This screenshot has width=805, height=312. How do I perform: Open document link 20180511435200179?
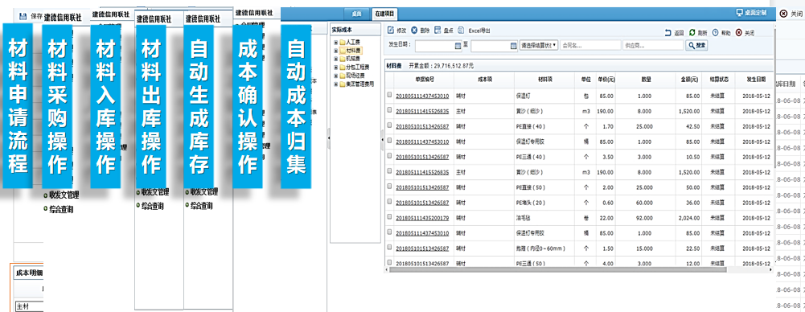click(422, 218)
